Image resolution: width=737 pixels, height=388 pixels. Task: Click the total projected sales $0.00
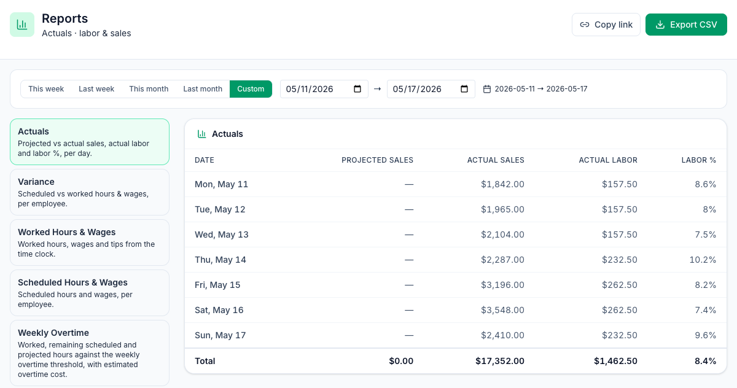(x=401, y=361)
